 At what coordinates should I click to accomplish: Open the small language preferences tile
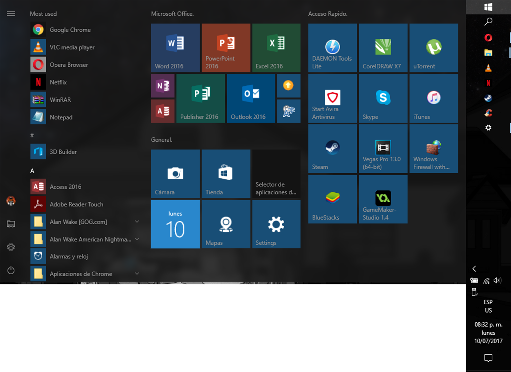coord(289,111)
